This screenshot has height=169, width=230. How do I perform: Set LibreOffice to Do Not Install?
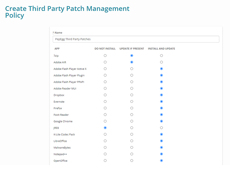point(105,141)
